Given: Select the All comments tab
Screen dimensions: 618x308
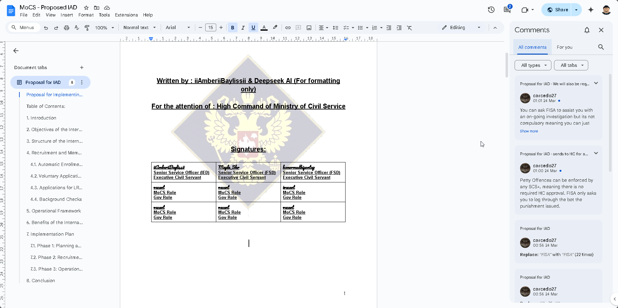Looking at the screenshot, I should pyautogui.click(x=532, y=47).
